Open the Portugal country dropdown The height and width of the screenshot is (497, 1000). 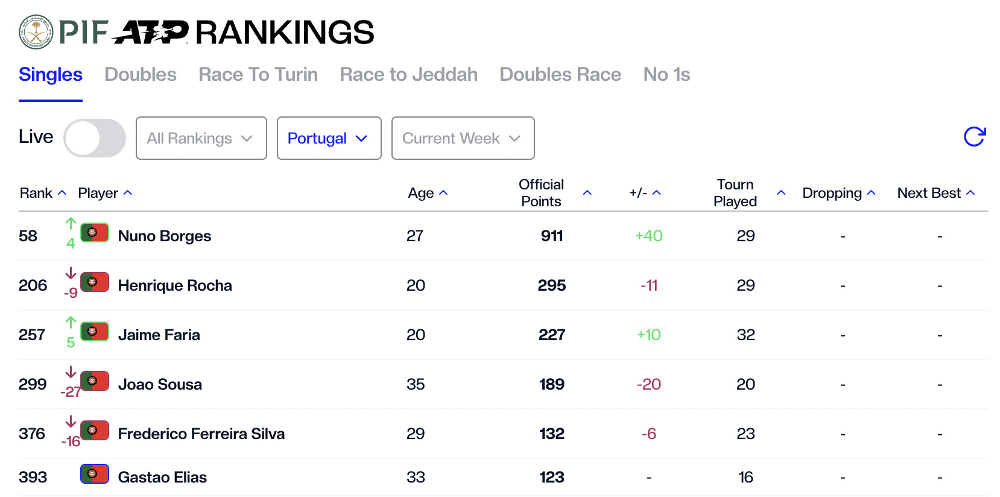point(329,138)
